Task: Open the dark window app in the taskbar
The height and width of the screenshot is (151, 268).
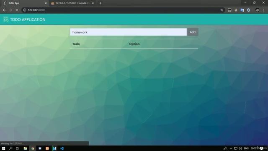Action: tap(40, 148)
